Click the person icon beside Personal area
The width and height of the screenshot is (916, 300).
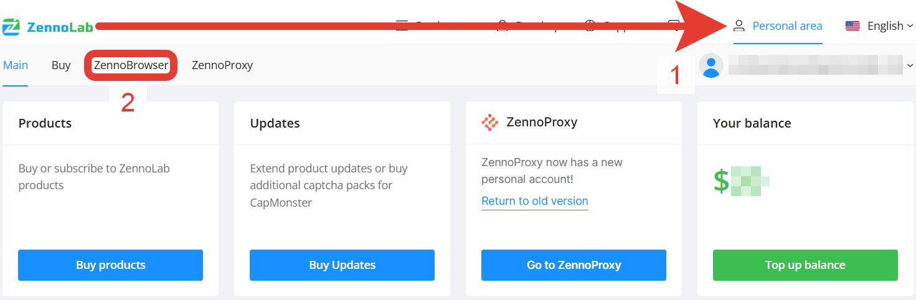point(739,26)
